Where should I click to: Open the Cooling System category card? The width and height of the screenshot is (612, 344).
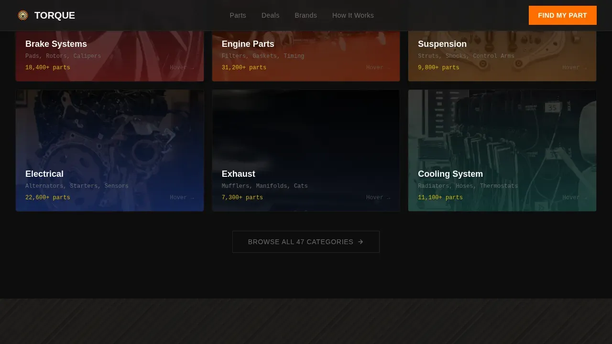click(x=502, y=150)
